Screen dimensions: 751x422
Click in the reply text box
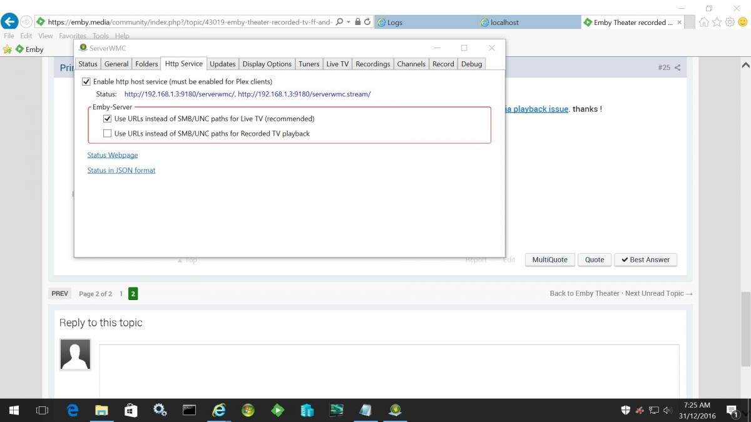(x=389, y=372)
